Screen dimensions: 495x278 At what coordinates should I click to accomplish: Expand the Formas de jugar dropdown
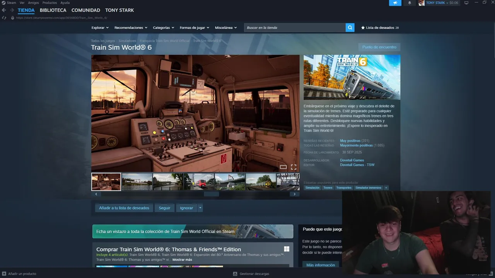(x=194, y=27)
